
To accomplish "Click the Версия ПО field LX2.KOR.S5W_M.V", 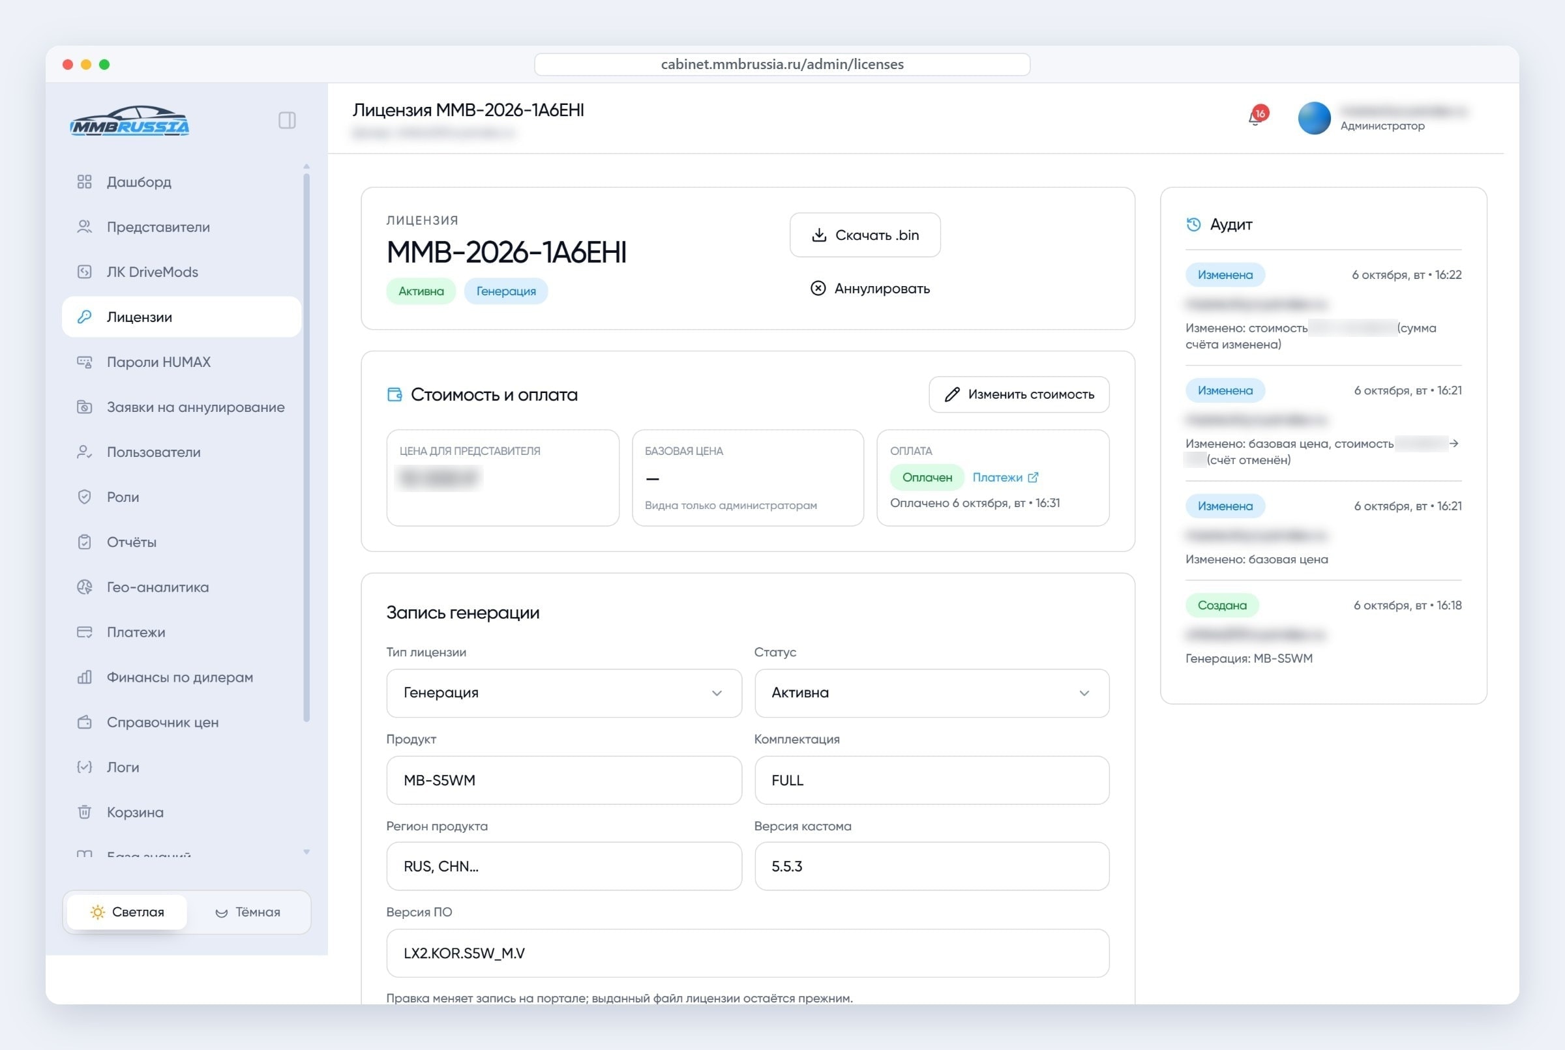I will coord(748,954).
